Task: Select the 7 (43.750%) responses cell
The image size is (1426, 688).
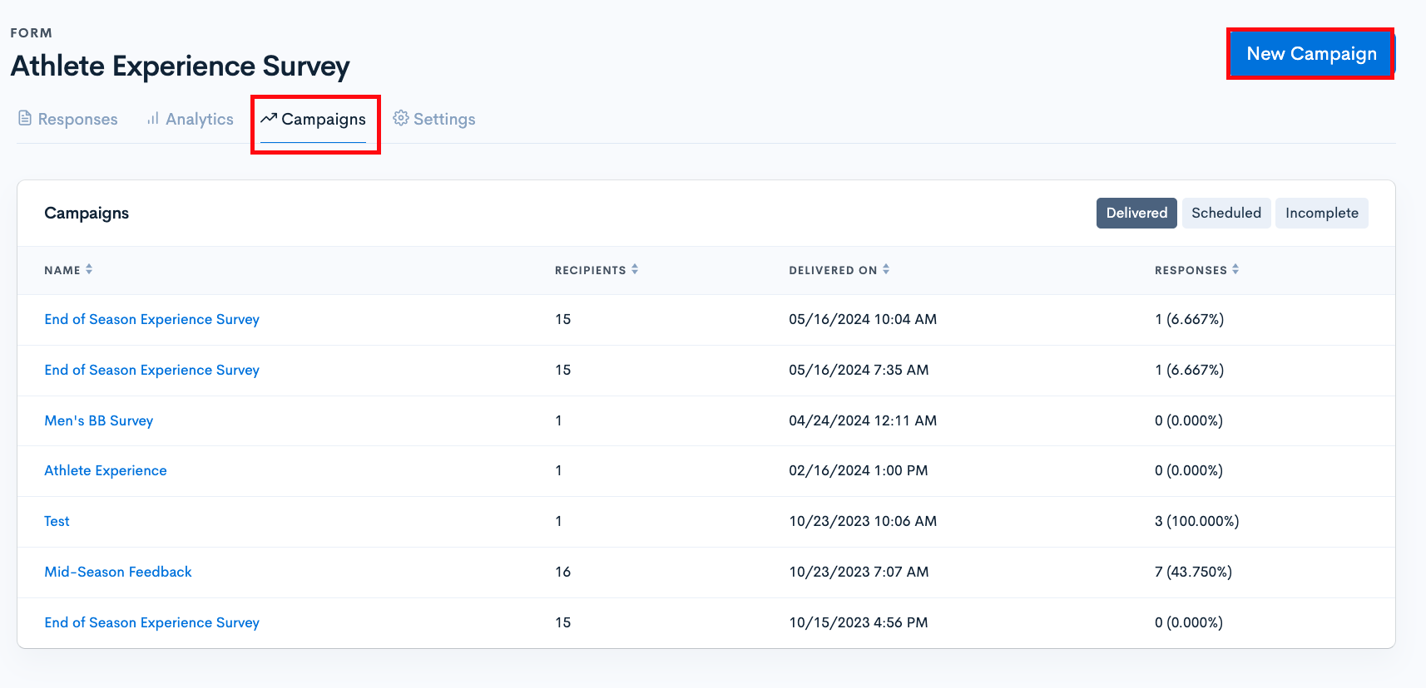Action: pyautogui.click(x=1193, y=572)
